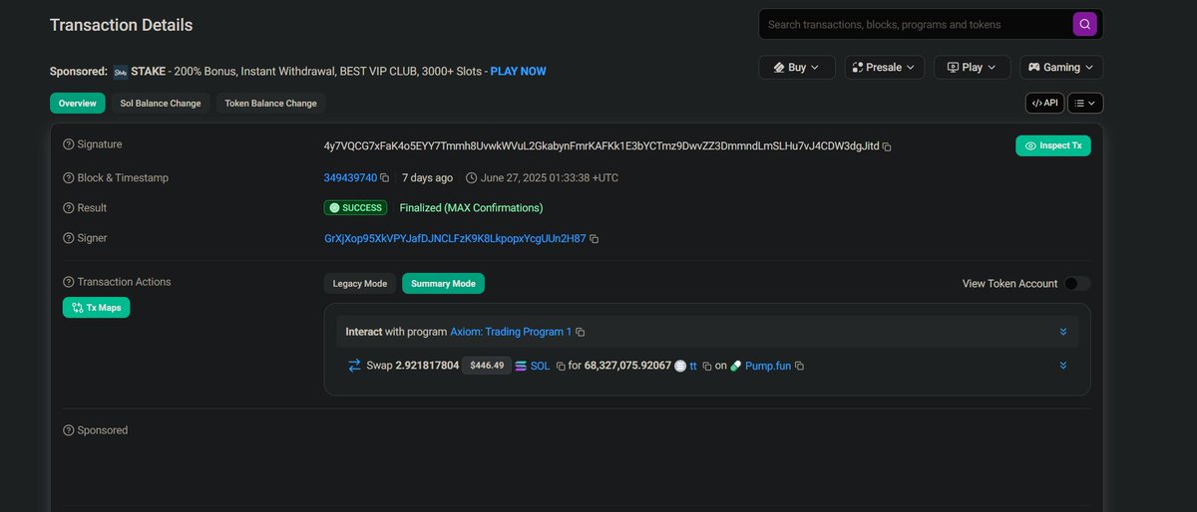Switch to Token Balance Change tab
The width and height of the screenshot is (1197, 512).
tap(270, 104)
